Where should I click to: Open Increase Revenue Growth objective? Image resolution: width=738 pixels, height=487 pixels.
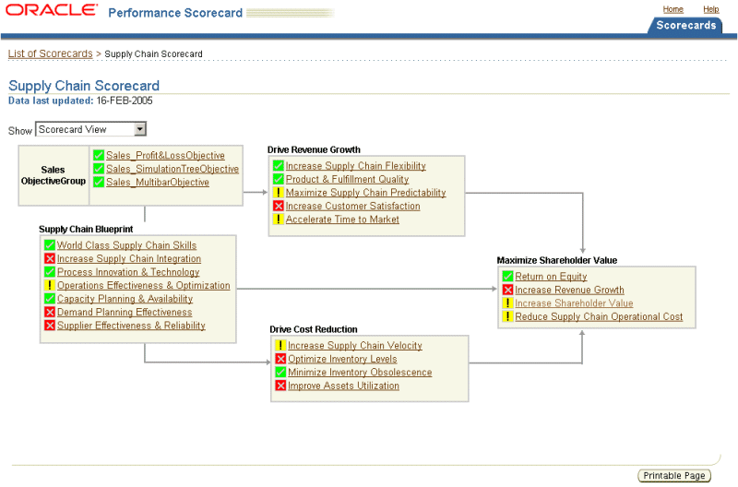click(569, 290)
